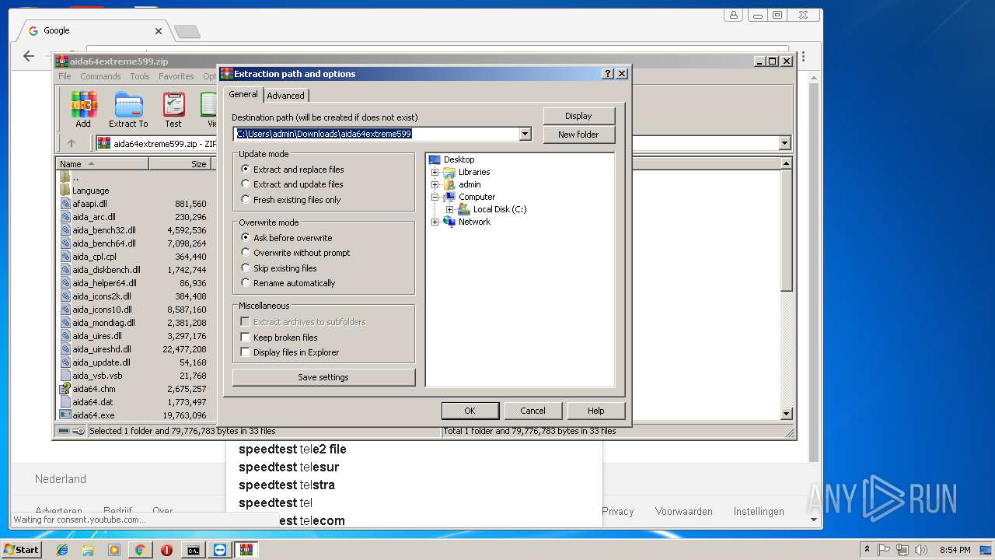Click the clock in the system tray
The image size is (995, 560).
(x=955, y=550)
